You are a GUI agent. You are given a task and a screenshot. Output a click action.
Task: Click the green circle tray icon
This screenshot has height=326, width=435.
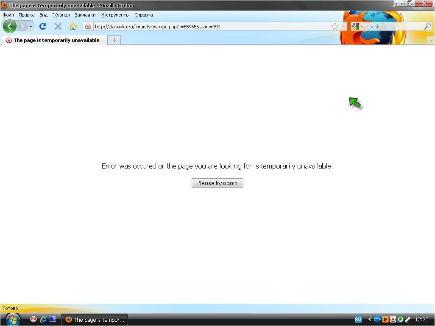(x=401, y=319)
